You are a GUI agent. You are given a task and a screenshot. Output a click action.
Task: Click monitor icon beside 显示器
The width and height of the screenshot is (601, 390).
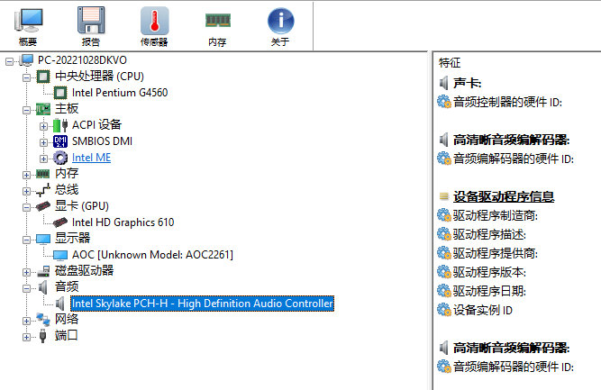(x=43, y=239)
